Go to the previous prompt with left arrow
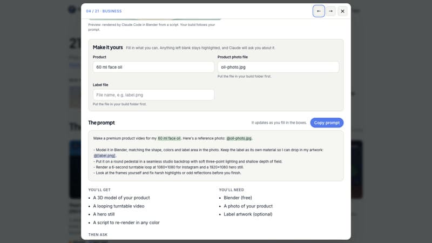The height and width of the screenshot is (243, 432). pyautogui.click(x=319, y=11)
